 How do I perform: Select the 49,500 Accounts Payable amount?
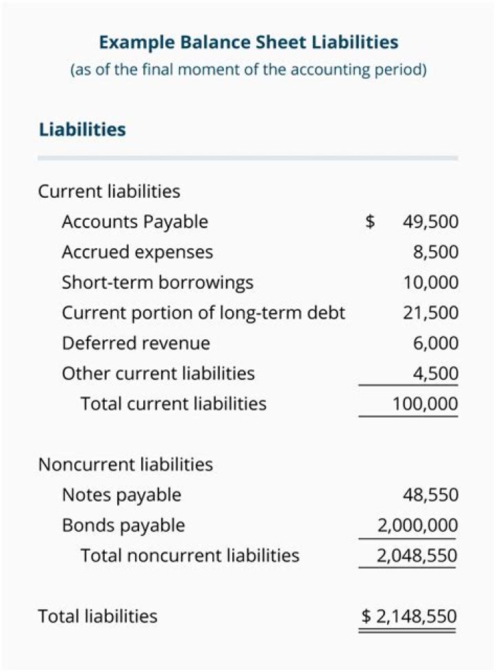(x=431, y=222)
